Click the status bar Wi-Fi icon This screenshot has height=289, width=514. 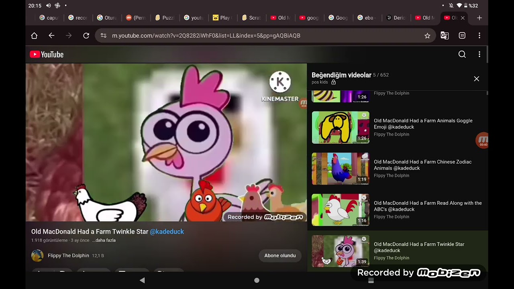[459, 6]
